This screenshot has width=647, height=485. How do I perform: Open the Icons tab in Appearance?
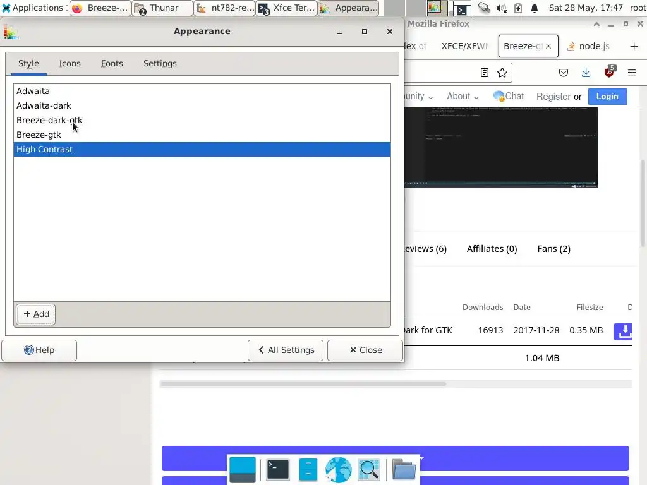click(x=70, y=64)
